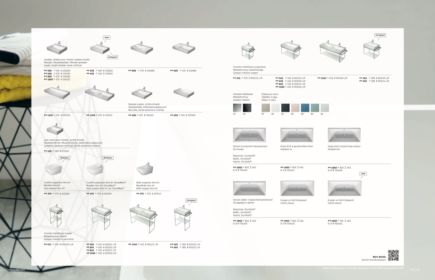Image resolution: width=435 pixels, height=280 pixels.
Task: Click the Compact badge on the top-right wall console
Action: pos(380,35)
